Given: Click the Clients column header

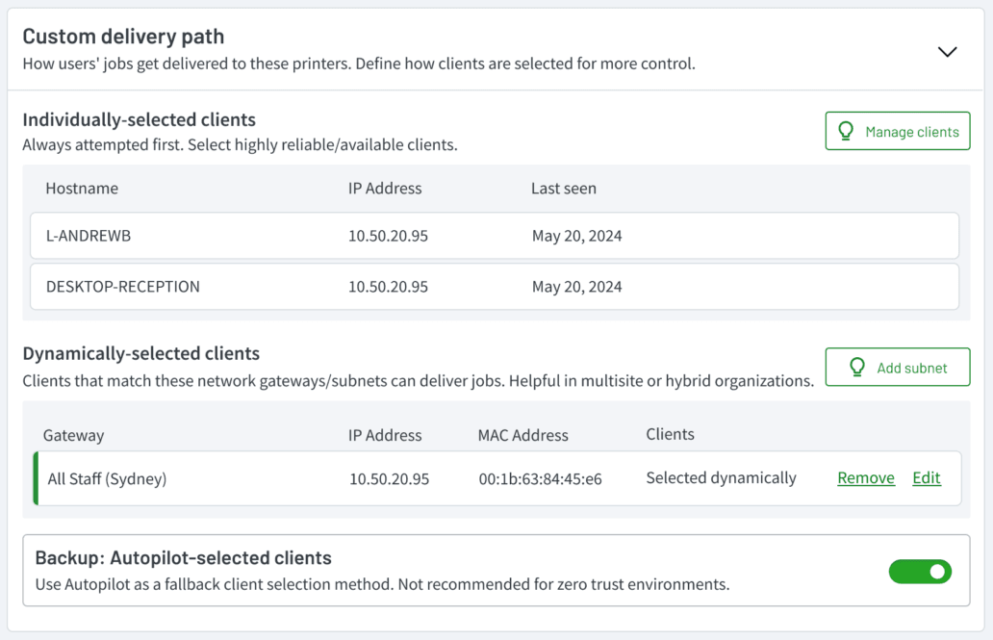Looking at the screenshot, I should click(x=670, y=434).
